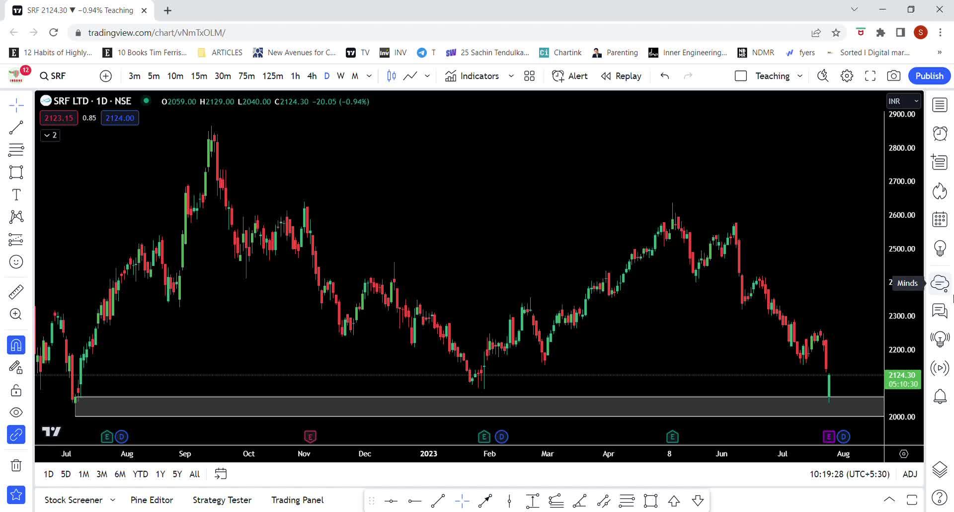Collapse the indicator legend showing 2
This screenshot has width=954, height=512.
pyautogui.click(x=50, y=135)
